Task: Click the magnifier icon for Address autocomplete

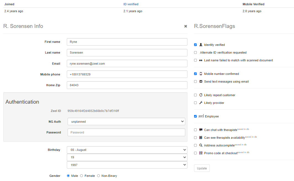Action: (201, 145)
